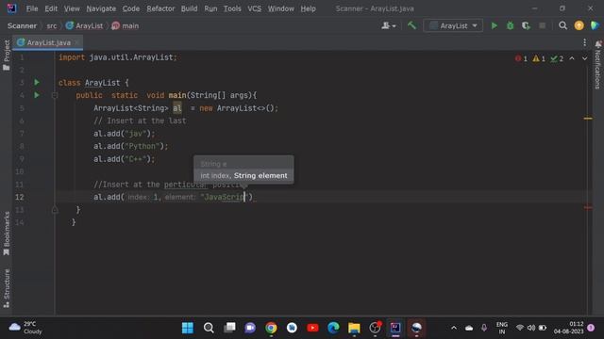Open the Structure tool window
This screenshot has height=339, width=604.
click(7, 288)
